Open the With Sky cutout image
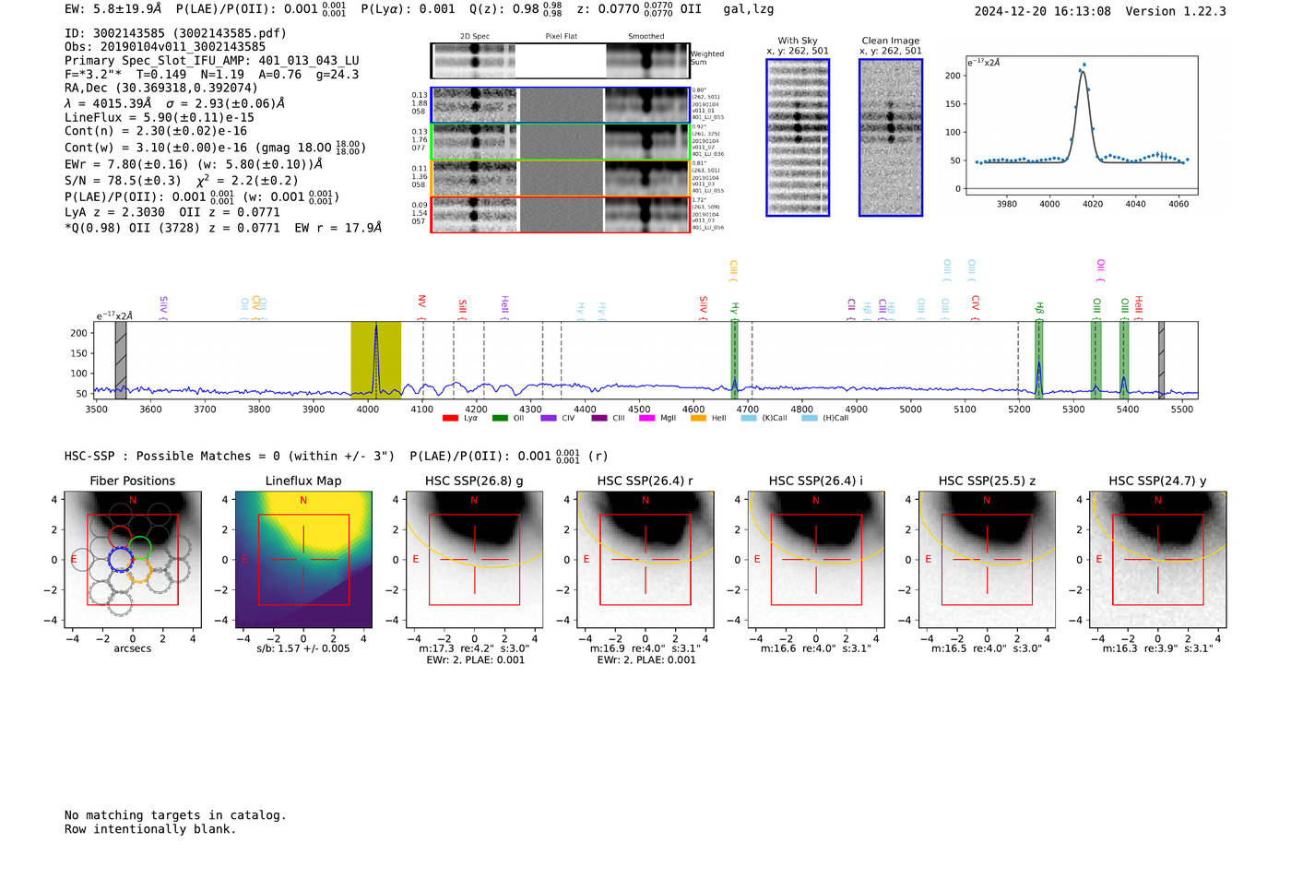 pyautogui.click(x=798, y=137)
